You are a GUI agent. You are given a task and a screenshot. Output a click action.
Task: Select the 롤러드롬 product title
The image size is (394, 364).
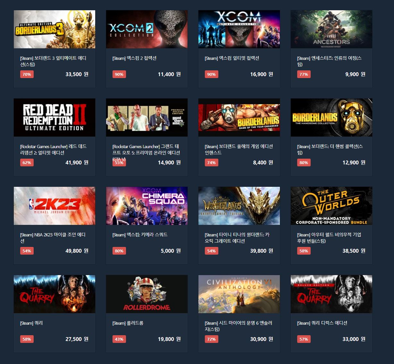coord(128,323)
